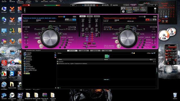Switch to the BROWSER tab

(x=72, y=50)
